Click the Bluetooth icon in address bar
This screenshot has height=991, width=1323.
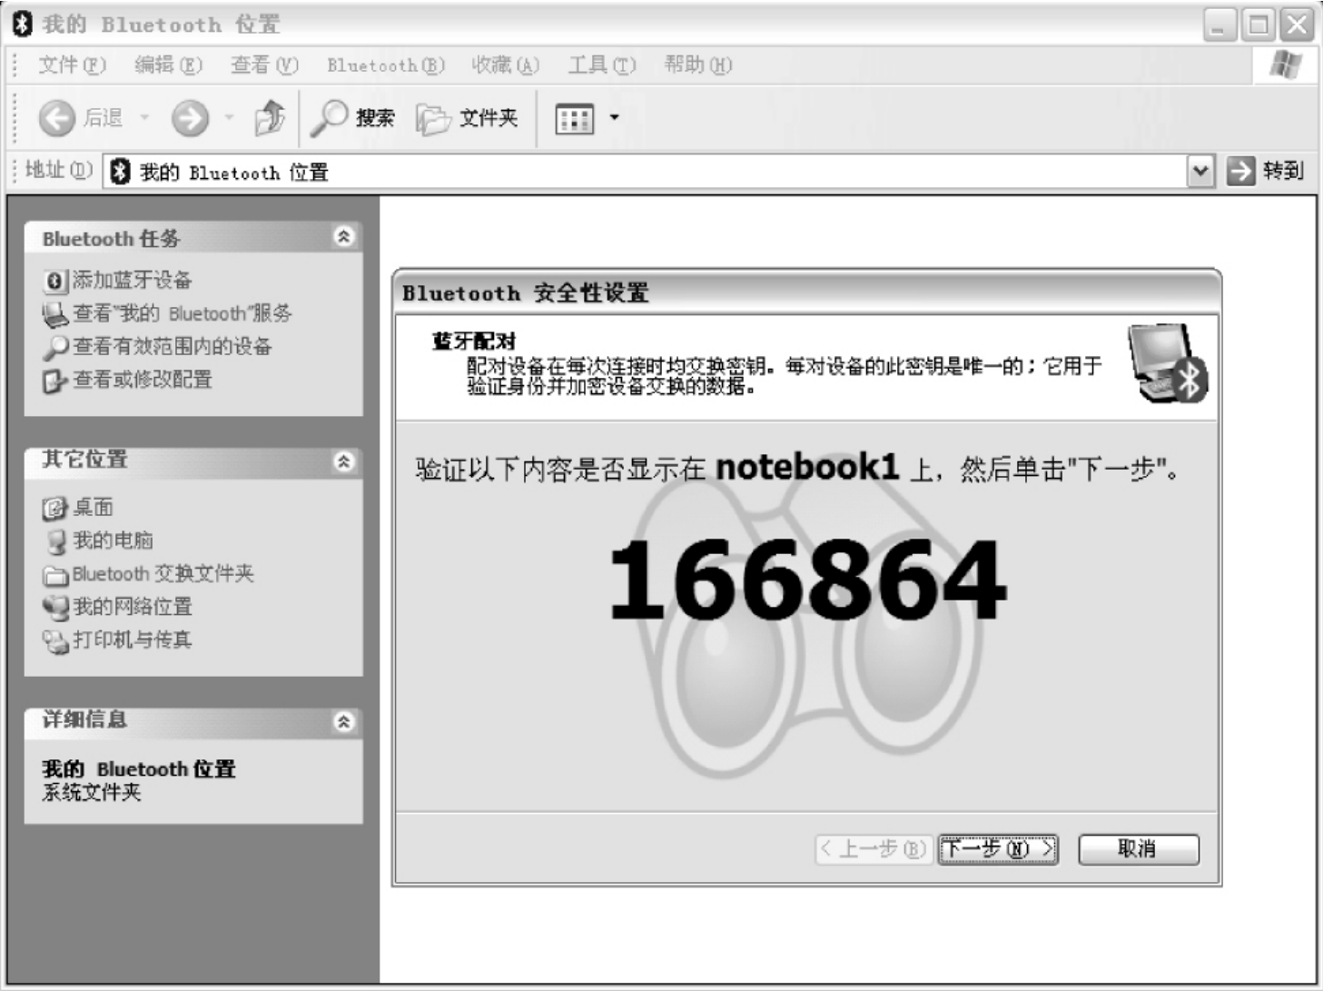coord(120,172)
